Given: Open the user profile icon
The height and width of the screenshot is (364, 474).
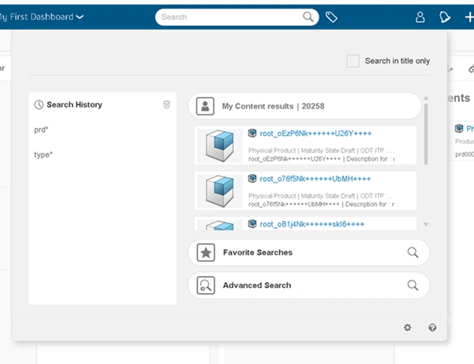Looking at the screenshot, I should click(420, 17).
